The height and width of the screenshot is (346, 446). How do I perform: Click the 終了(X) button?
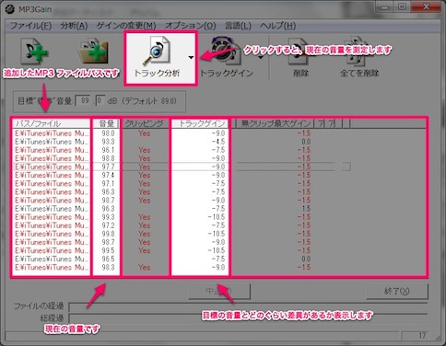[x=397, y=291]
